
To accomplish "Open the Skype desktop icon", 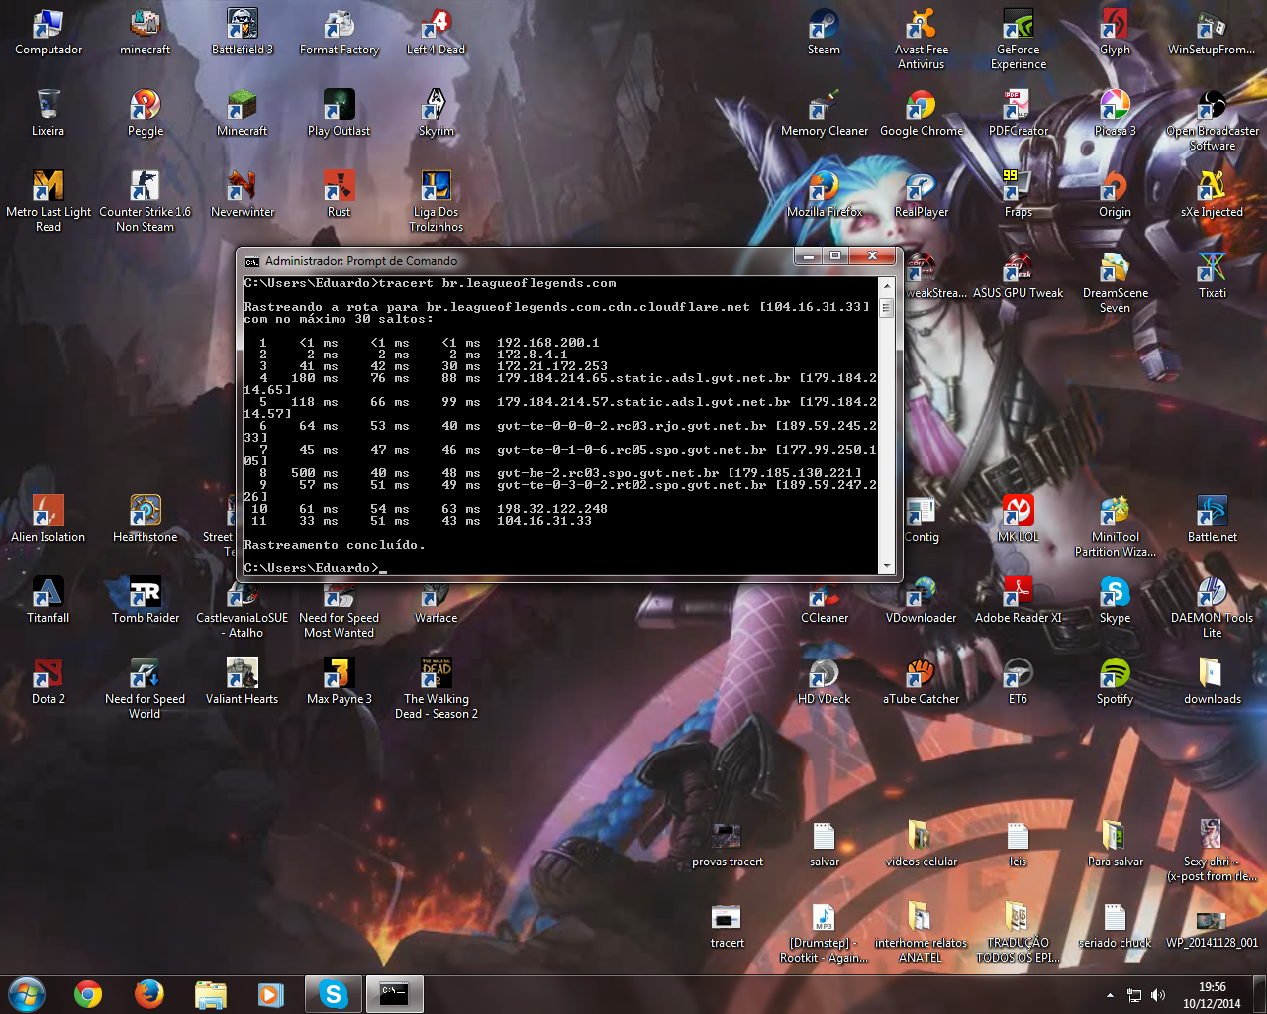I will coord(1116,601).
